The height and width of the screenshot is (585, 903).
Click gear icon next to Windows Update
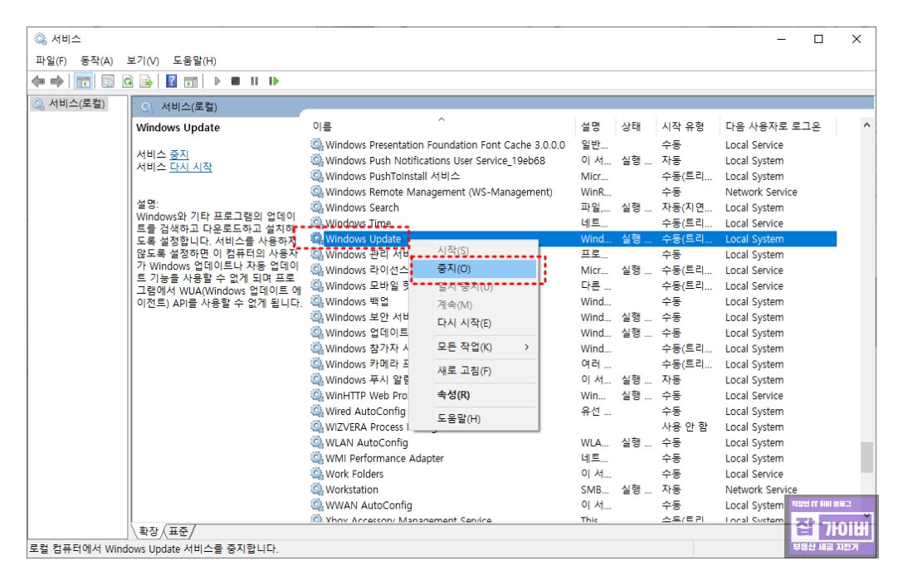coord(317,238)
